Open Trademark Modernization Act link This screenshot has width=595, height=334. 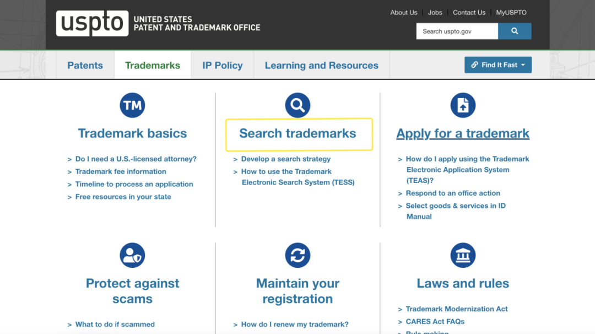click(457, 309)
